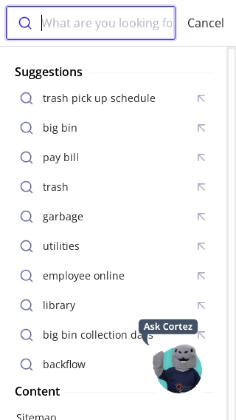Pick the 'utilities' suggestion
Viewport: 236px width, 420px height.
[61, 246]
